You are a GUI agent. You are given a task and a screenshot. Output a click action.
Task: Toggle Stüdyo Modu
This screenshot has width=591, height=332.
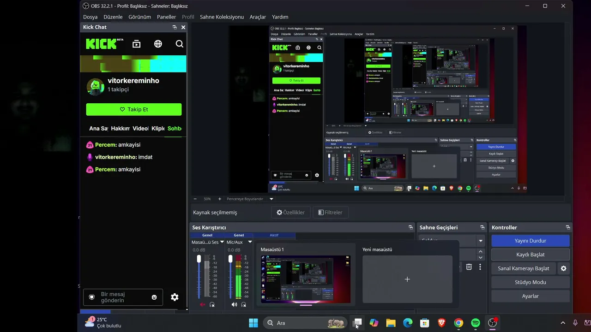530,282
